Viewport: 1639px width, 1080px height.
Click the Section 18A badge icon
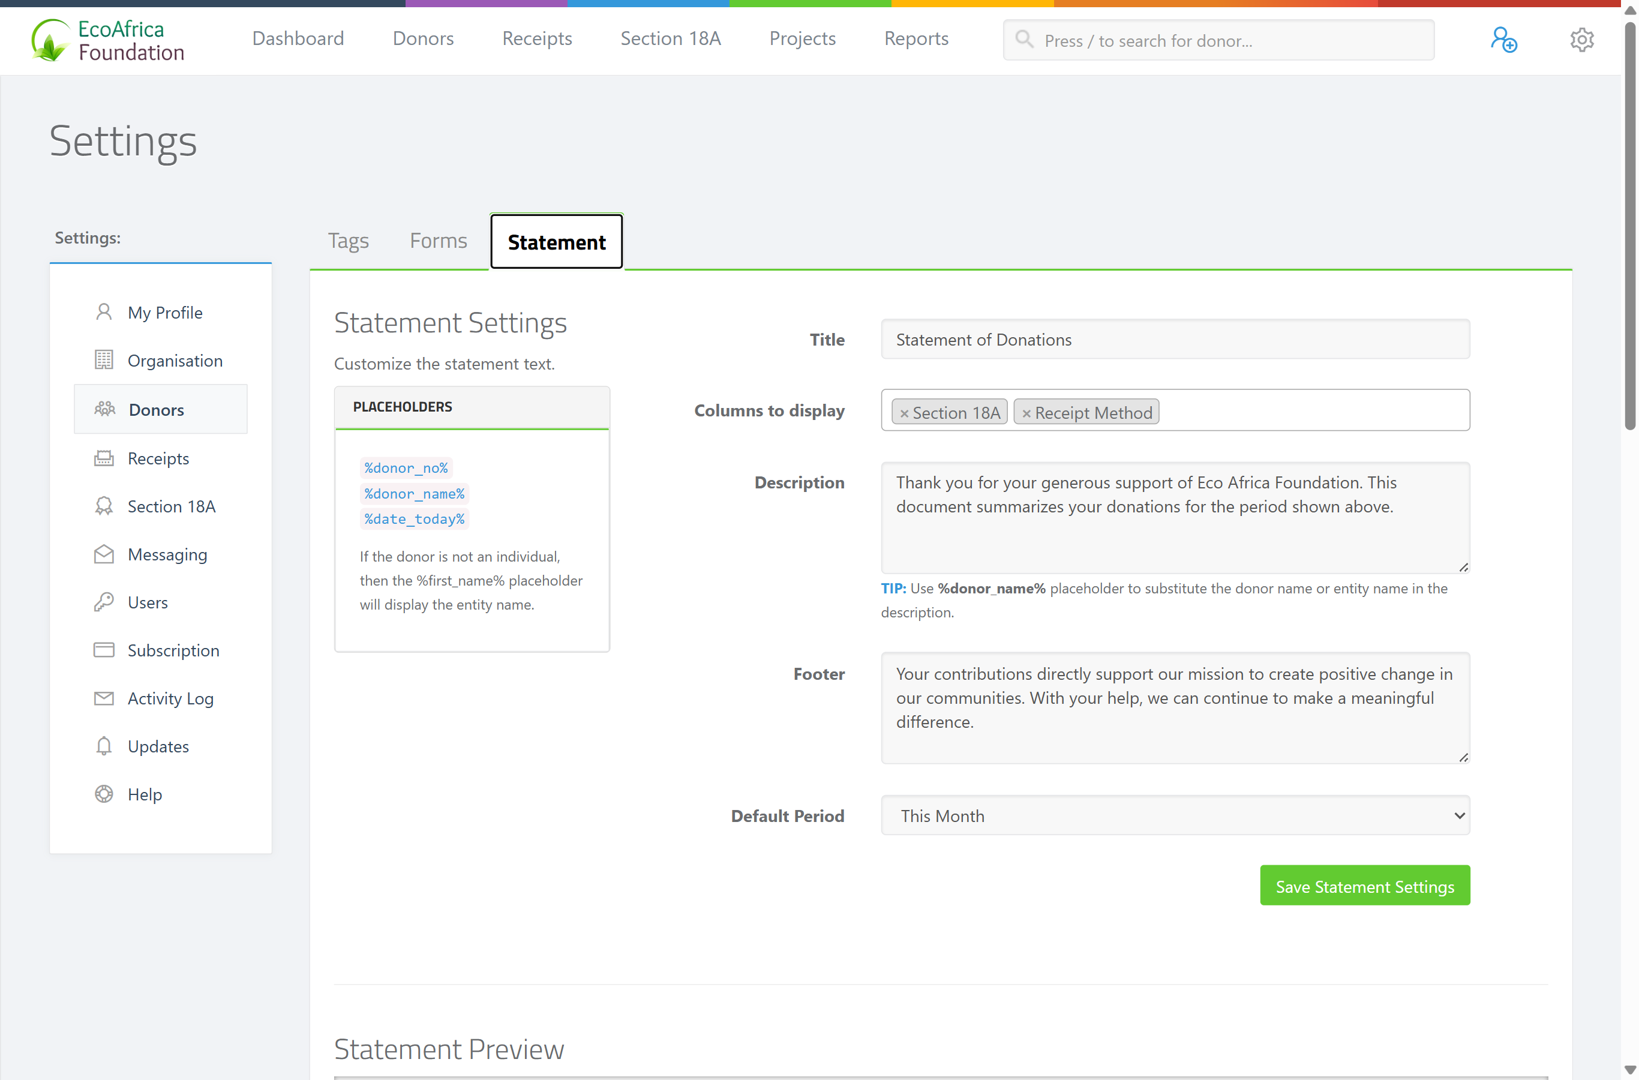click(104, 506)
